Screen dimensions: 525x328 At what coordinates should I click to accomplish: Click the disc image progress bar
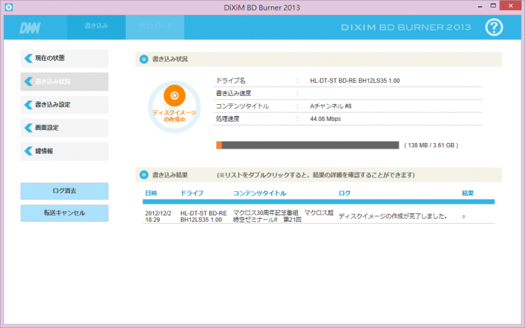tap(307, 146)
